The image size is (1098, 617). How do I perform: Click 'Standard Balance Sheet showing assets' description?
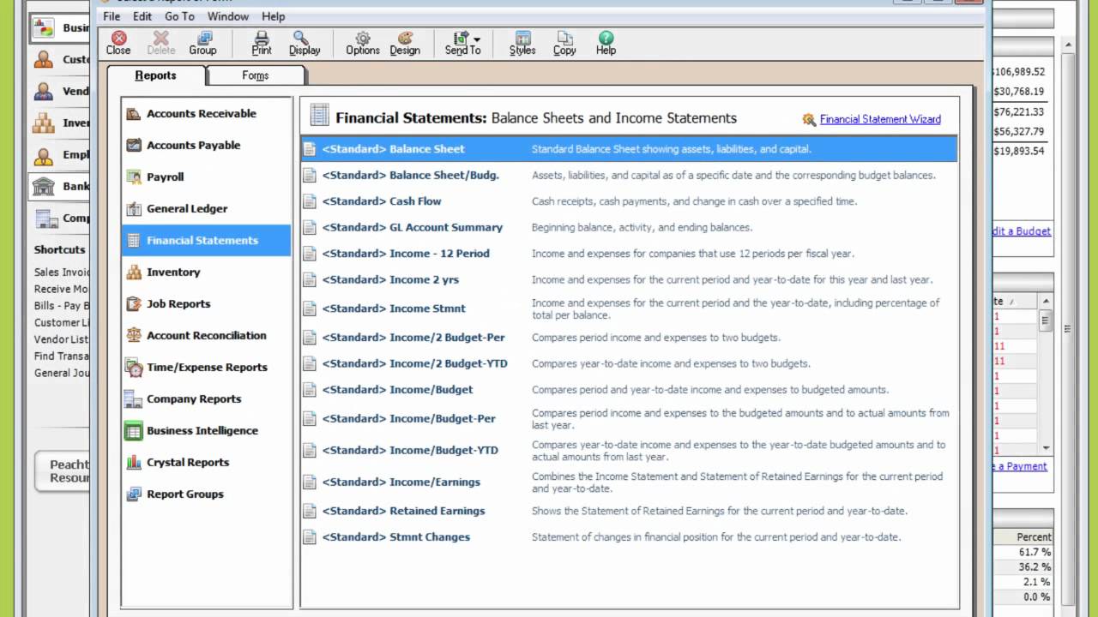672,149
